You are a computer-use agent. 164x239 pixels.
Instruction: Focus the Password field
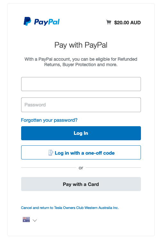(81, 105)
